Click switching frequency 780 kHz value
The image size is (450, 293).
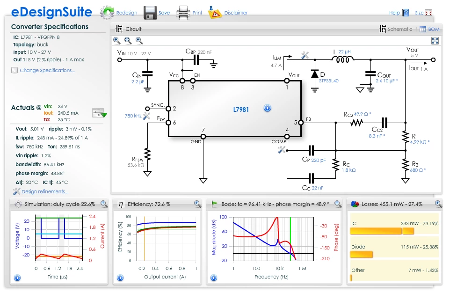coord(133,116)
